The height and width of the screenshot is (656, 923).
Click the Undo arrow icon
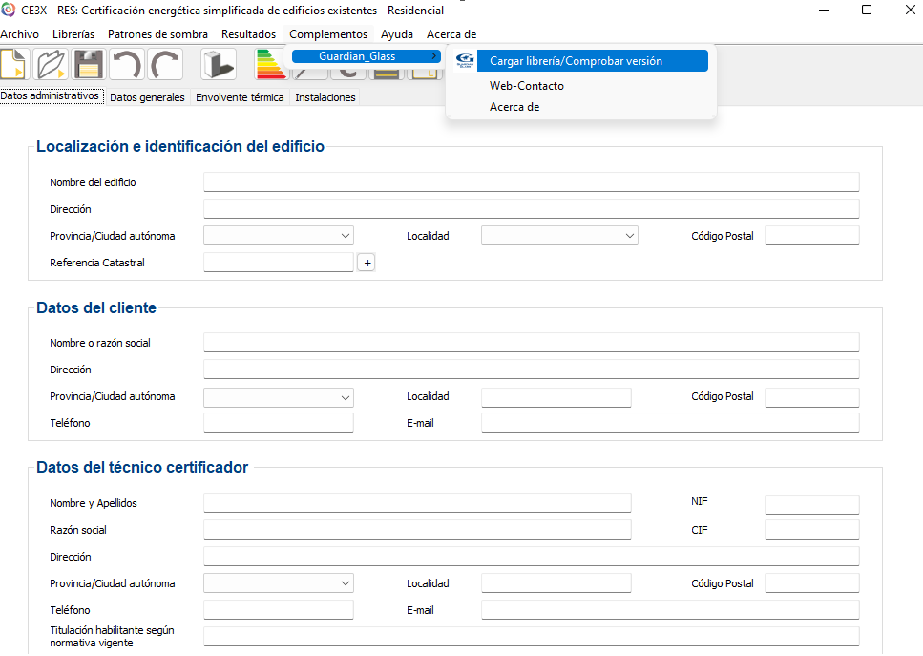126,64
